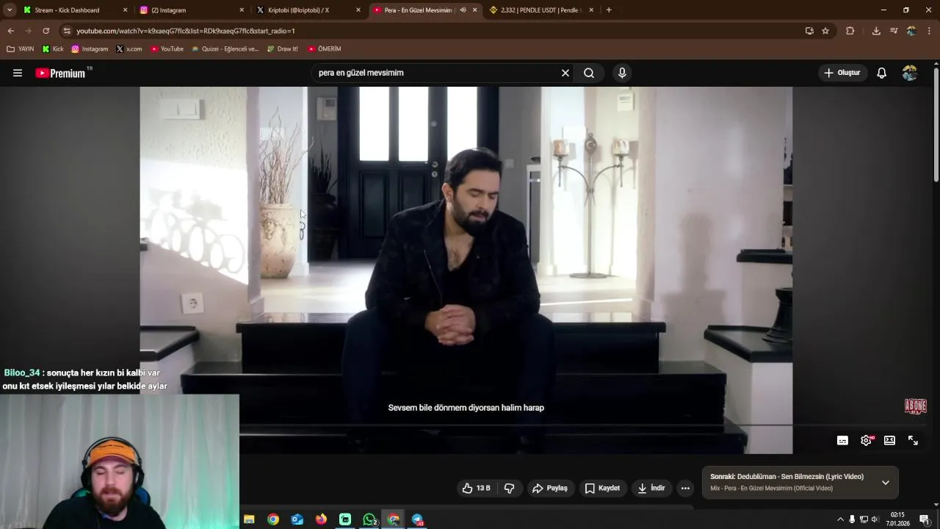Open the Quizei - Eğlenceli ve... bookmark

coord(225,49)
